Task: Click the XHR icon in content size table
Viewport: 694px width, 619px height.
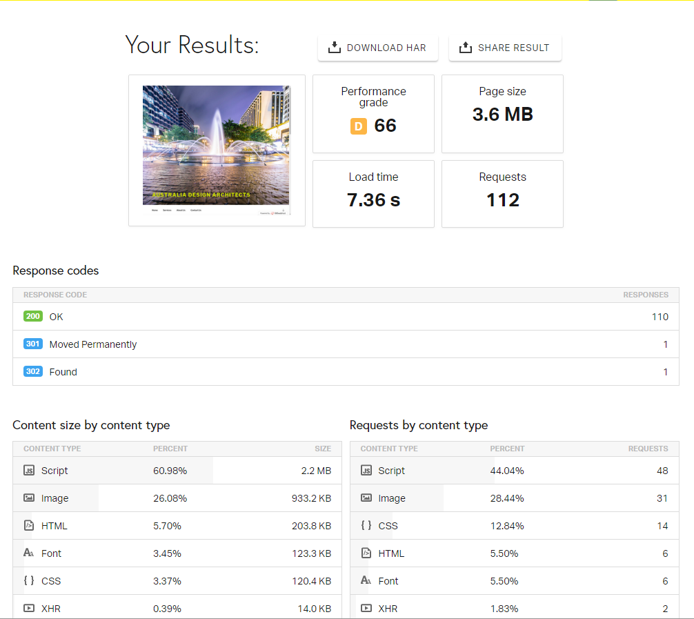Action: tap(29, 609)
